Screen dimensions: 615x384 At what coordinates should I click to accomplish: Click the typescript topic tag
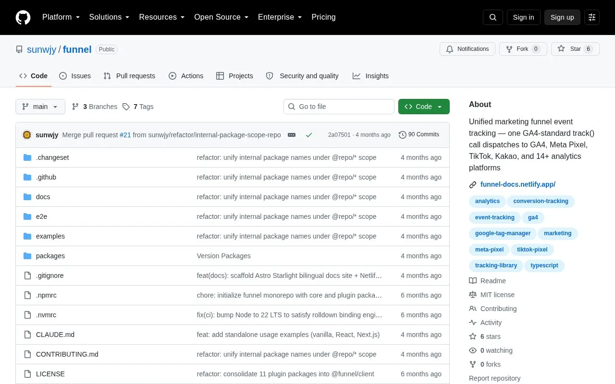544,266
